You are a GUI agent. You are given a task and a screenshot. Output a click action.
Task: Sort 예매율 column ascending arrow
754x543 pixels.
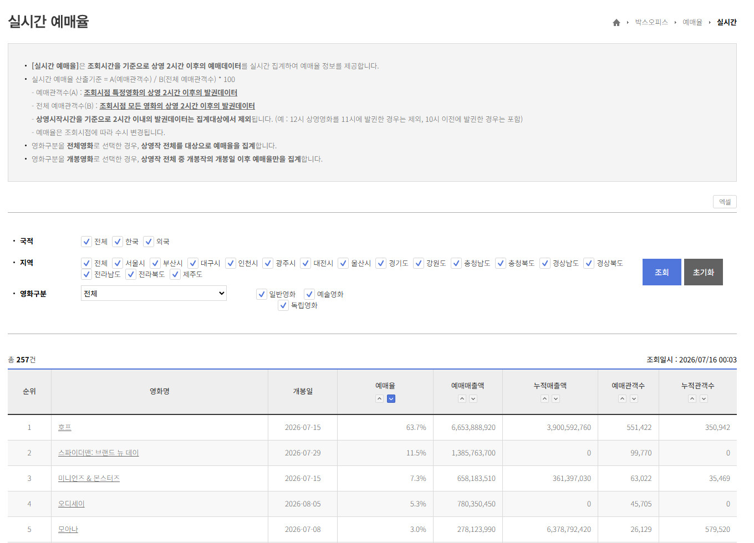[379, 399]
